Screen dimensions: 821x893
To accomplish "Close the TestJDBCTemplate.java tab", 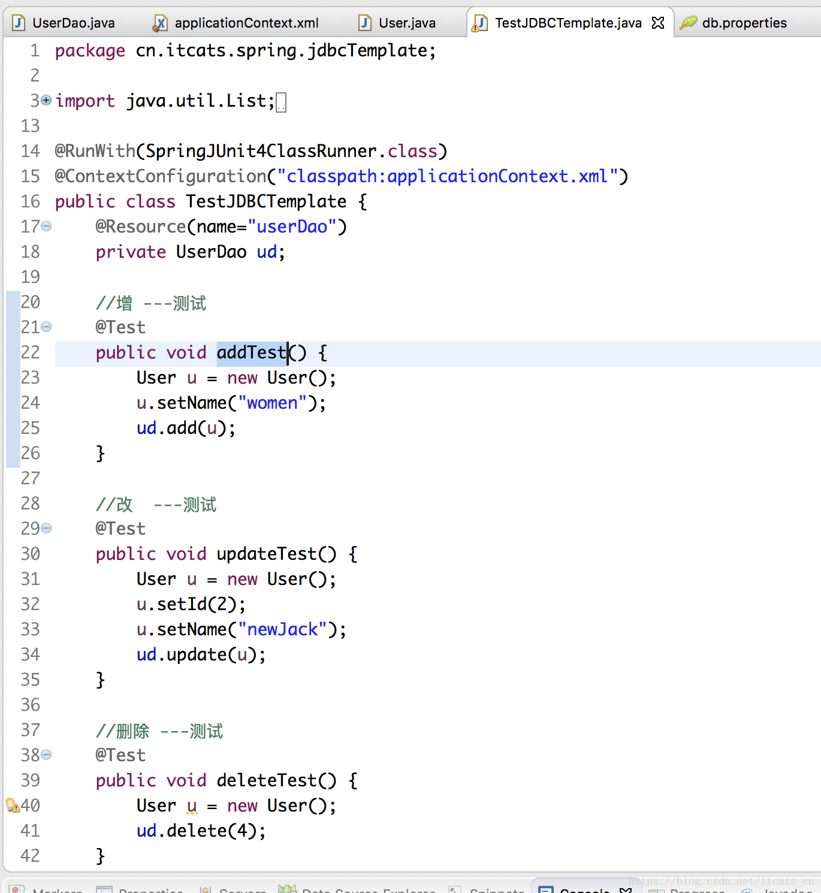I will click(x=658, y=23).
